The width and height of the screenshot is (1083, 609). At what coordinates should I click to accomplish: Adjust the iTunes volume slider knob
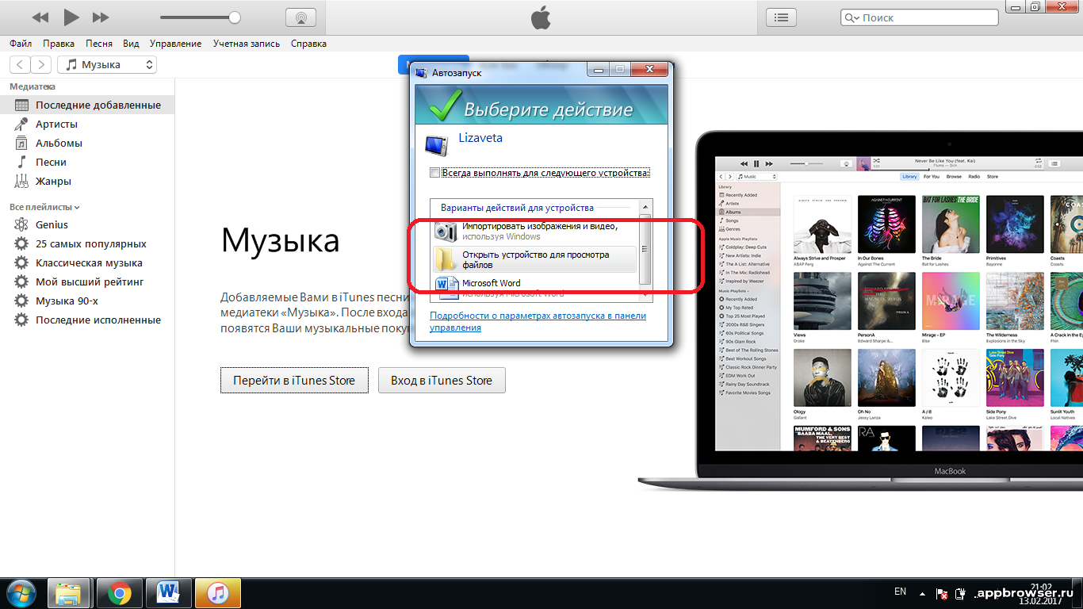pyautogui.click(x=234, y=17)
